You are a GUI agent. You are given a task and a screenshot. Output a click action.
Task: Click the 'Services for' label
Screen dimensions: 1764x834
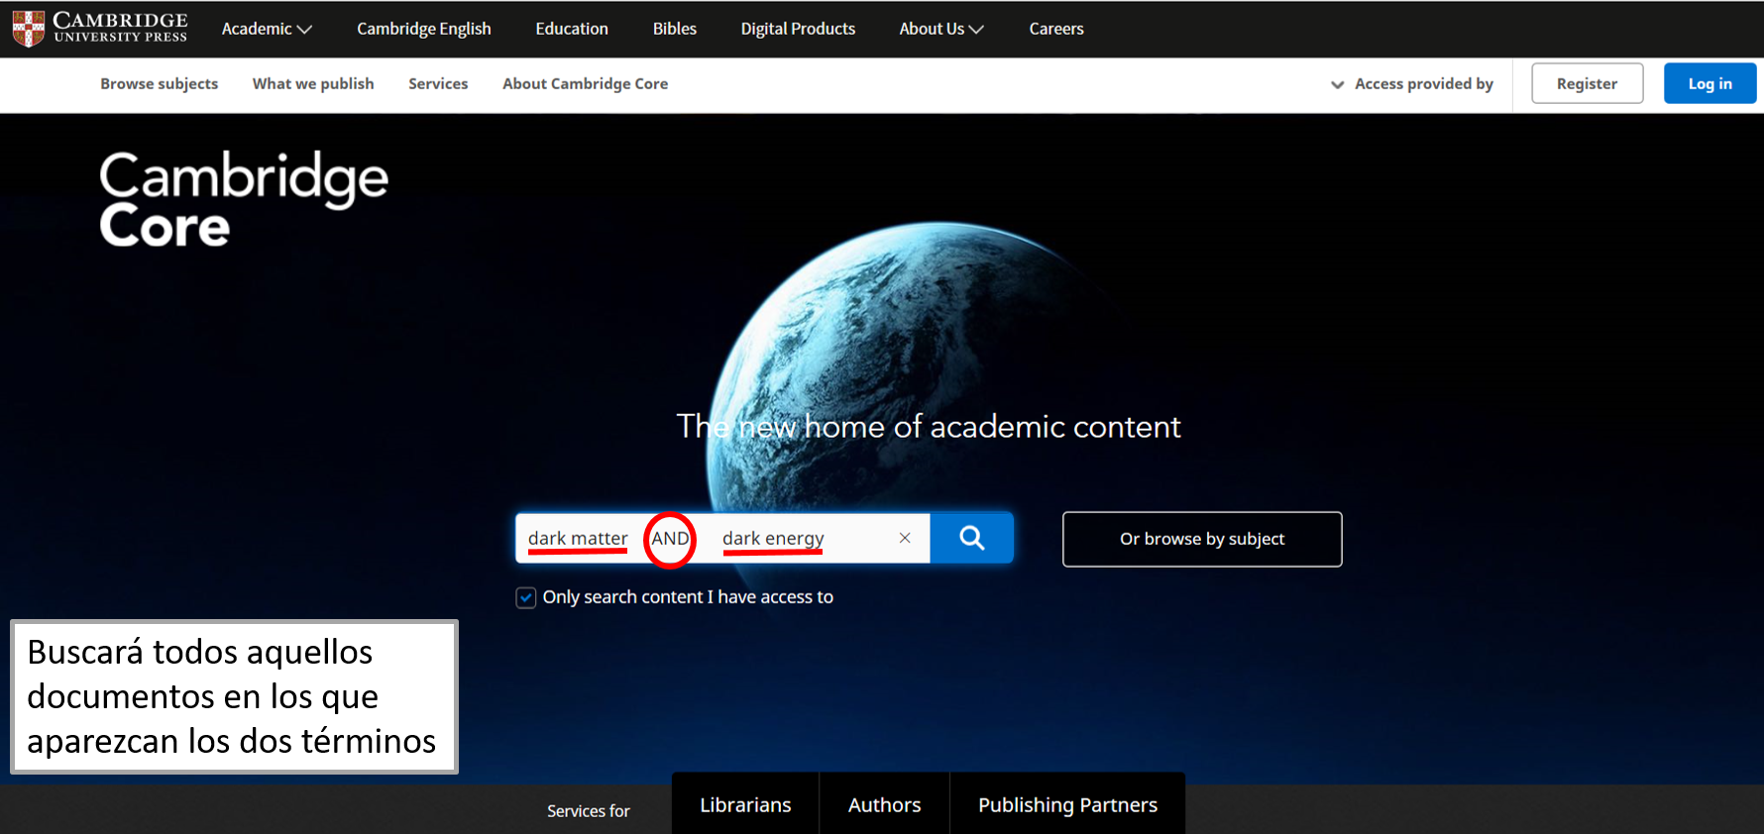click(589, 811)
